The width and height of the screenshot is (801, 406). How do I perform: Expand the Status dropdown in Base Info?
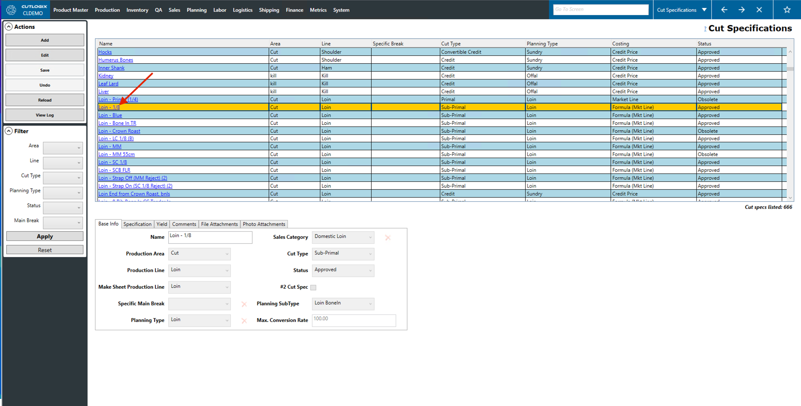tap(343, 270)
